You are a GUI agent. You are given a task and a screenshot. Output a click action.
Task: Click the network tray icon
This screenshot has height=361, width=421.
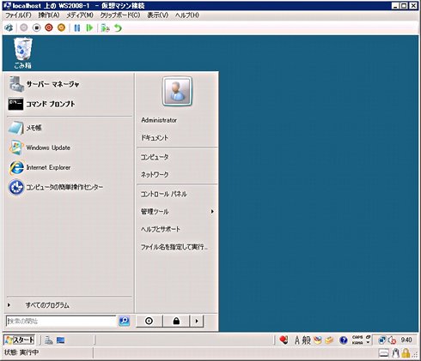click(381, 340)
